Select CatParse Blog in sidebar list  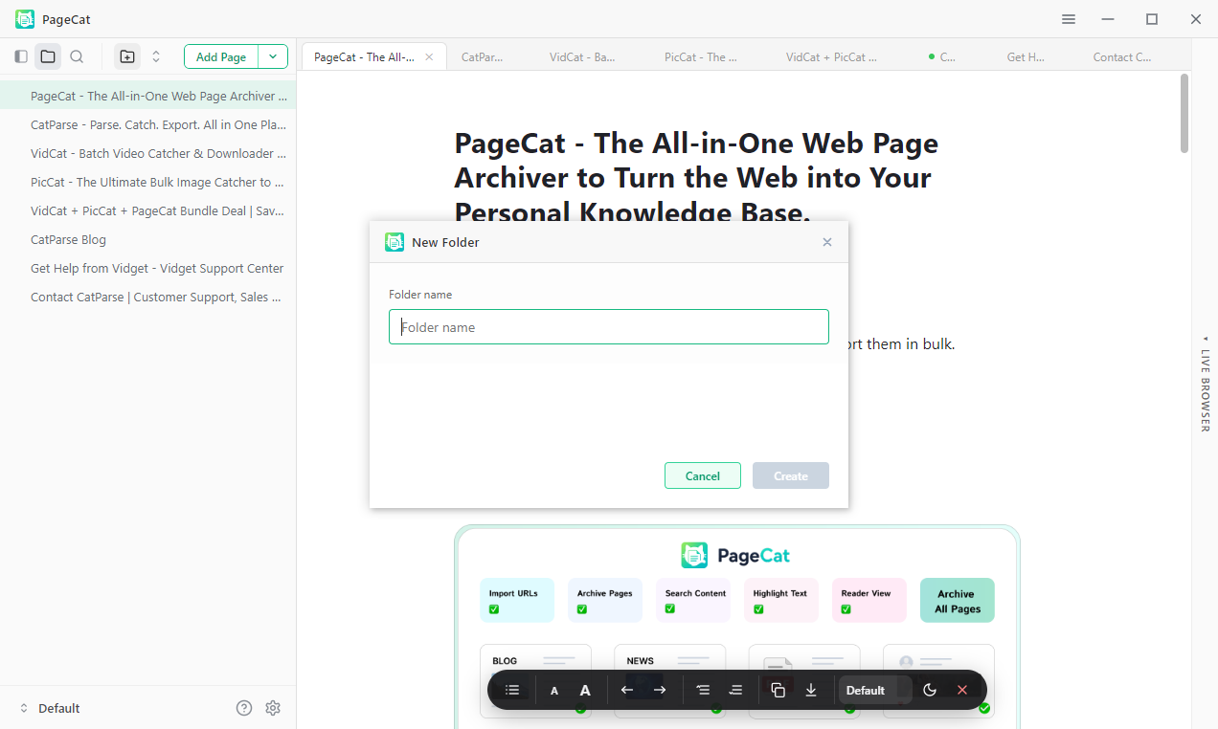(147, 239)
